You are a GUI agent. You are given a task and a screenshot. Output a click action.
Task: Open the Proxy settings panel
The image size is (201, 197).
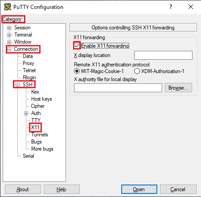tap(29, 63)
